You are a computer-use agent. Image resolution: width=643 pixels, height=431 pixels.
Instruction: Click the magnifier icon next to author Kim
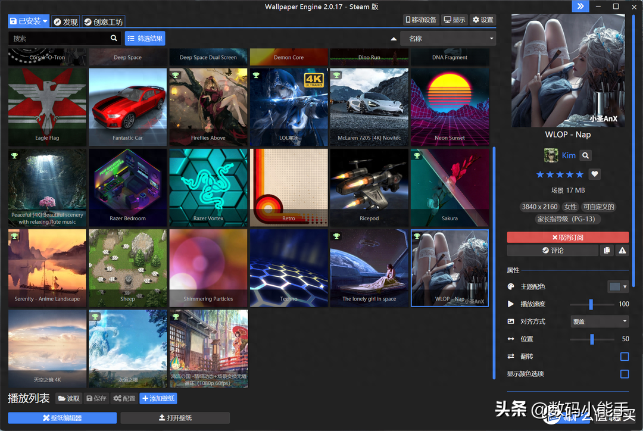pos(586,155)
